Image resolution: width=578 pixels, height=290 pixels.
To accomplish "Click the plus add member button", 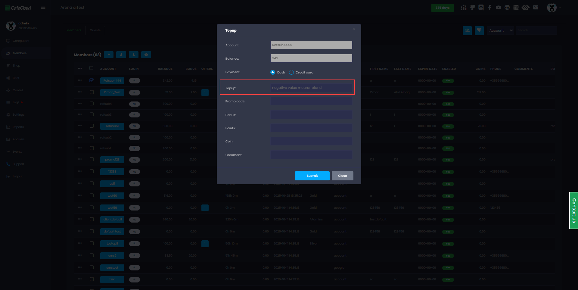I will [109, 55].
